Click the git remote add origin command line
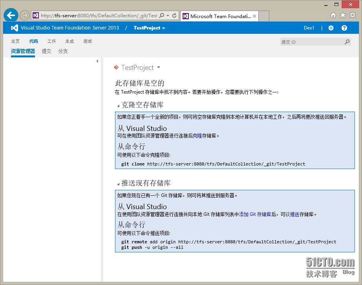Viewport: 362px width, 285px height. point(229,242)
